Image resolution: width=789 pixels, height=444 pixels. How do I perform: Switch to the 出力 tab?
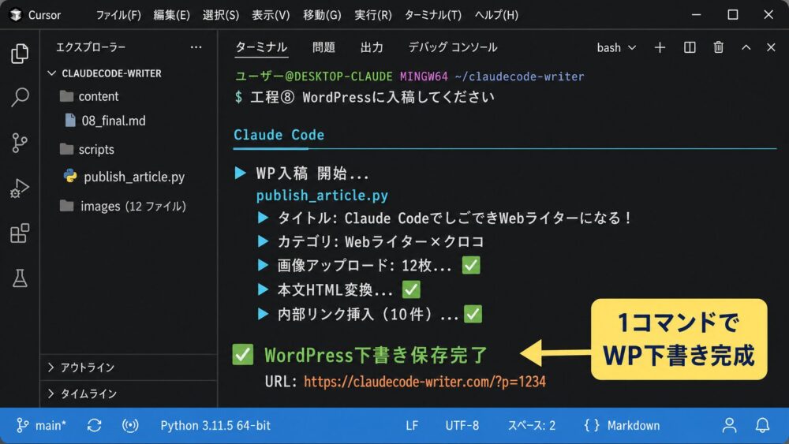pyautogui.click(x=372, y=47)
